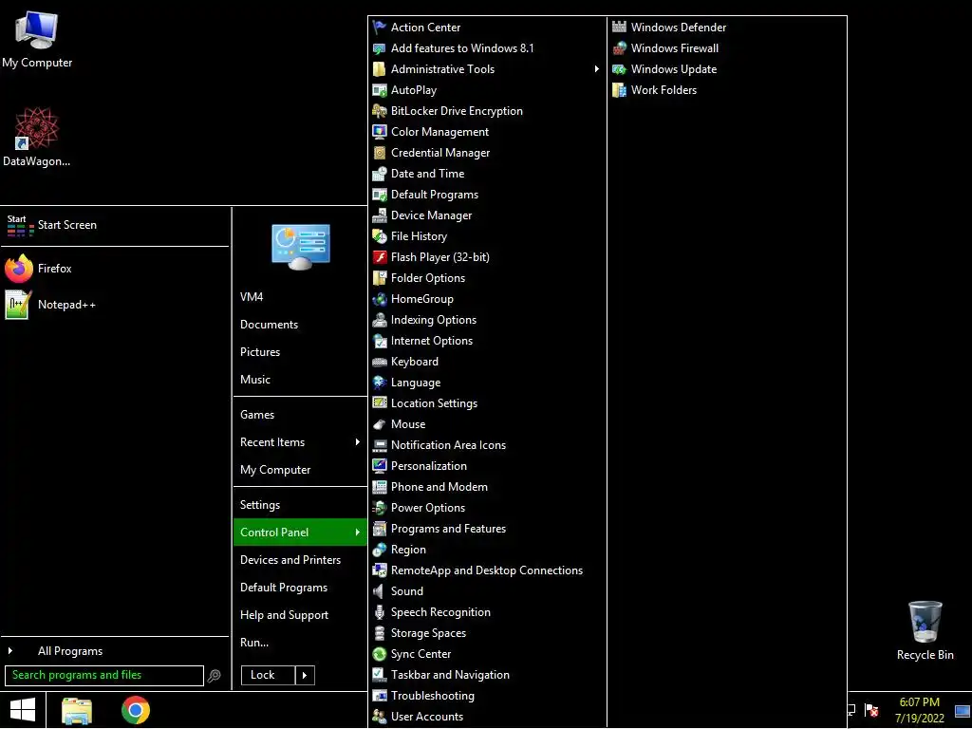Expand the Control Panel submenu arrow

[x=357, y=532]
